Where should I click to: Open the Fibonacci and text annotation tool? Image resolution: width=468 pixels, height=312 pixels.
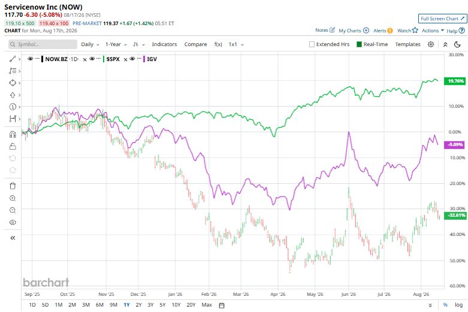click(12, 71)
